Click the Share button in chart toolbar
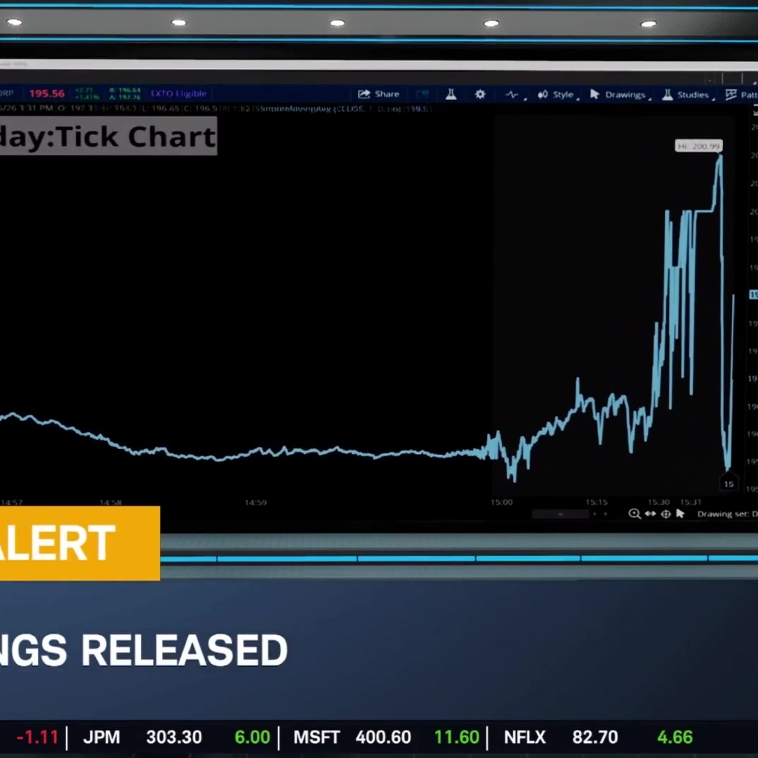 point(378,94)
